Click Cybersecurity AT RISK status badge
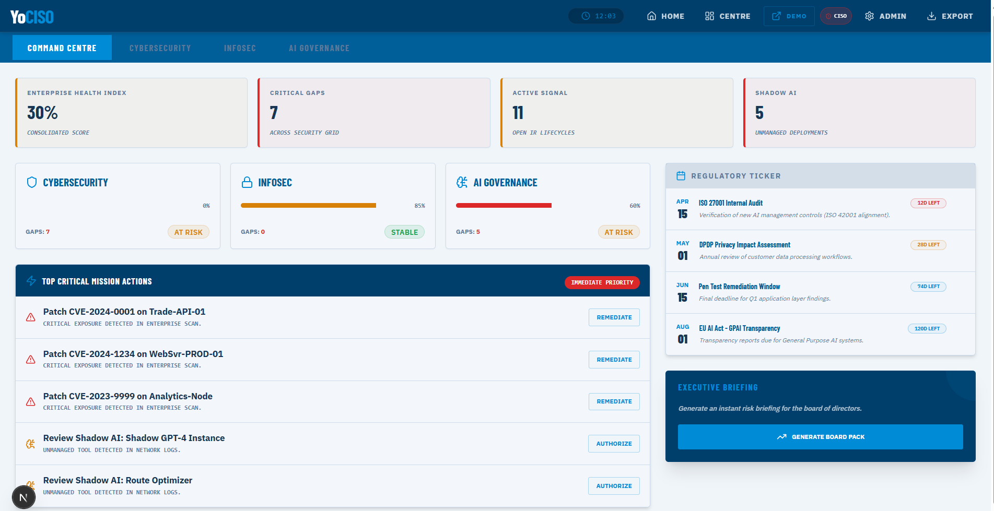 (188, 232)
